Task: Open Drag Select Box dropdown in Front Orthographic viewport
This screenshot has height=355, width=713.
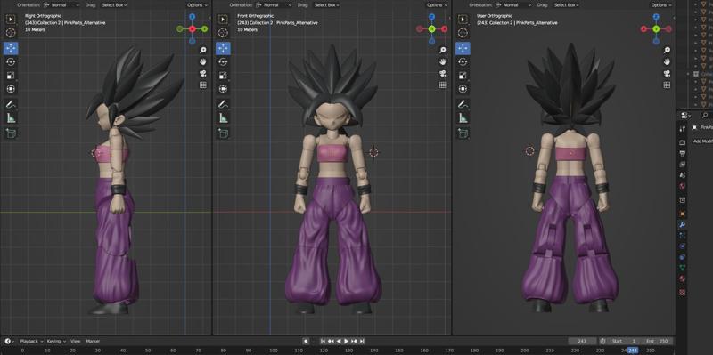Action: click(326, 5)
